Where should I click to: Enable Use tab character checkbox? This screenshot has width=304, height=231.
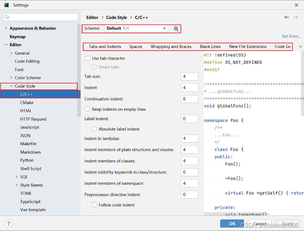click(88, 58)
